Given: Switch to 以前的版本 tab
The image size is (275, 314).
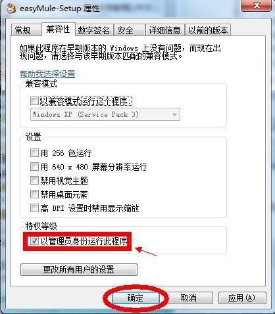Looking at the screenshot, I should pos(208,30).
